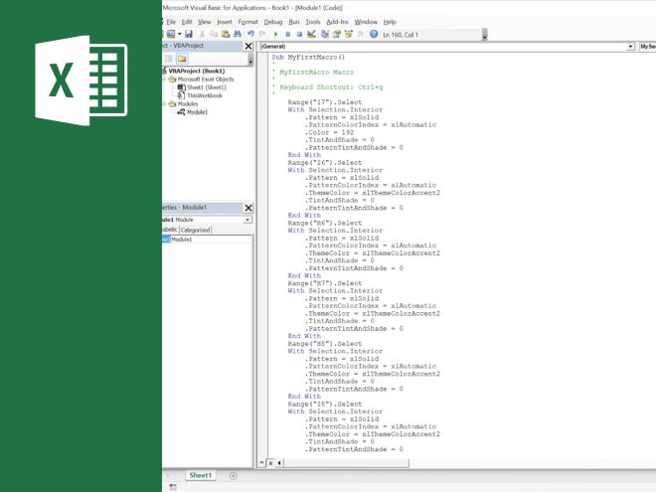Click the Run Macro play icon
This screenshot has height=492, width=656.
point(274,34)
